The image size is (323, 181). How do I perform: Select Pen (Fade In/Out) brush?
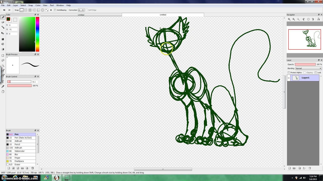[21, 138]
